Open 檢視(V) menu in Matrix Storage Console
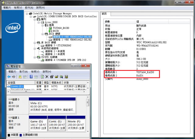This screenshot has height=139, width=195. coord(18,8)
